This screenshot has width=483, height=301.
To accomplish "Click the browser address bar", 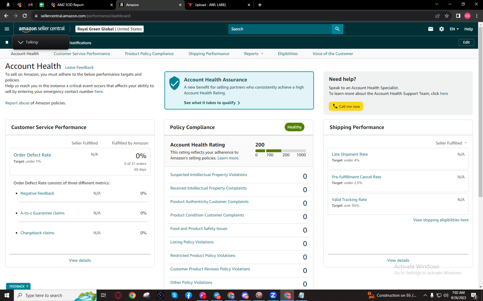I will point(233,16).
